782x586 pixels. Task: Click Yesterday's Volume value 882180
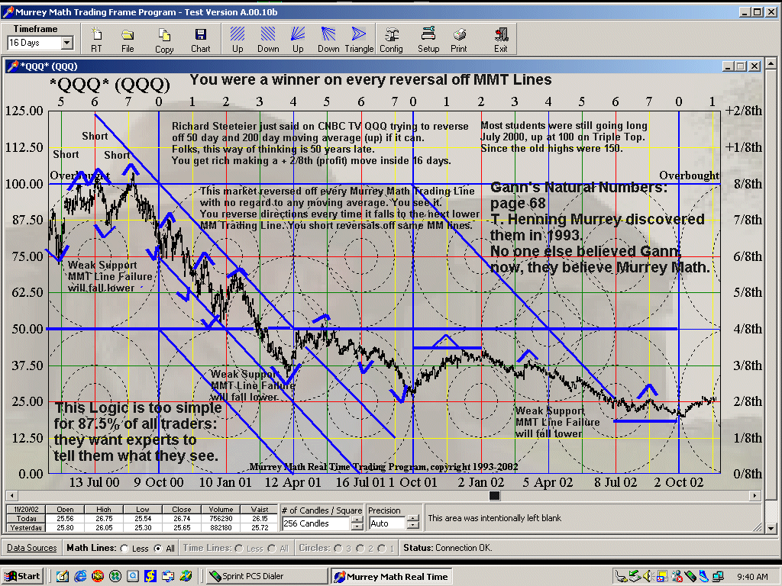(221, 527)
